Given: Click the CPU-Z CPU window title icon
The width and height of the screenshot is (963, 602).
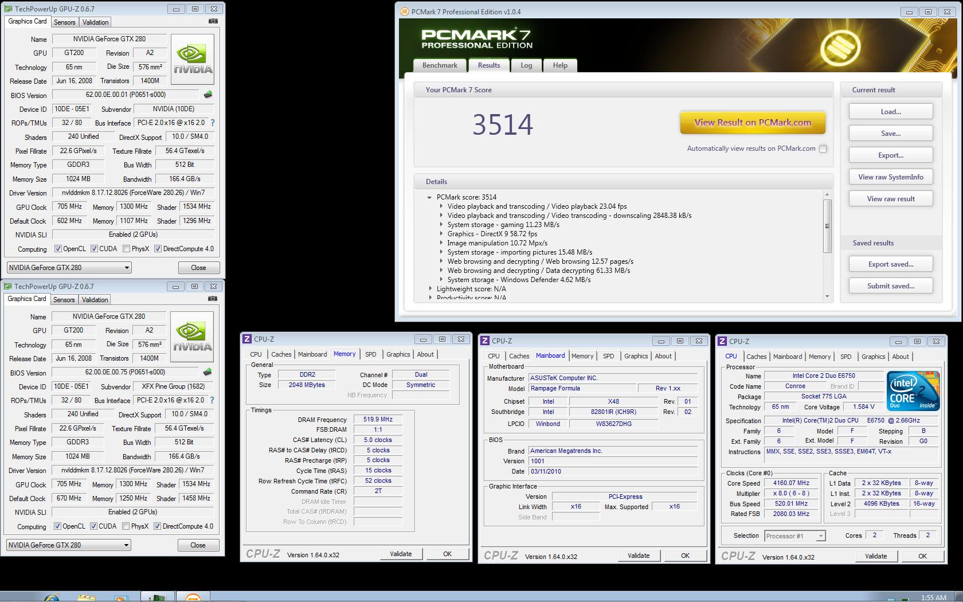Looking at the screenshot, I should pos(722,341).
